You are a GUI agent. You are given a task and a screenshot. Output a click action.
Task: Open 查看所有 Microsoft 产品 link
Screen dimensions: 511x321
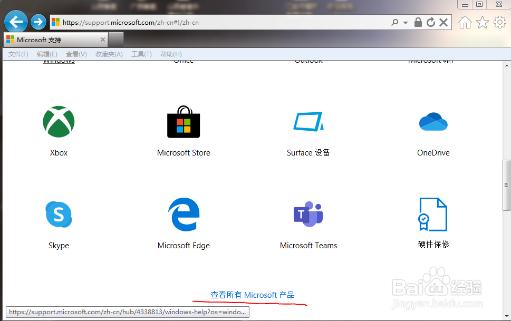point(253,295)
